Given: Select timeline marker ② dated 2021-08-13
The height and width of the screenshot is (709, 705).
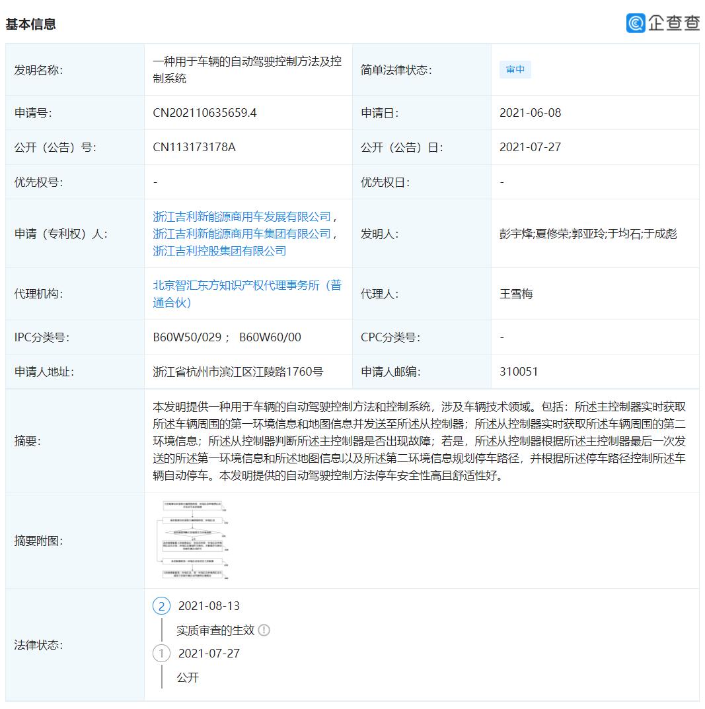Looking at the screenshot, I should pos(162,605).
